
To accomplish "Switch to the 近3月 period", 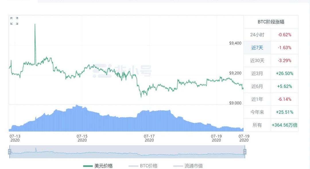I will tap(257, 73).
